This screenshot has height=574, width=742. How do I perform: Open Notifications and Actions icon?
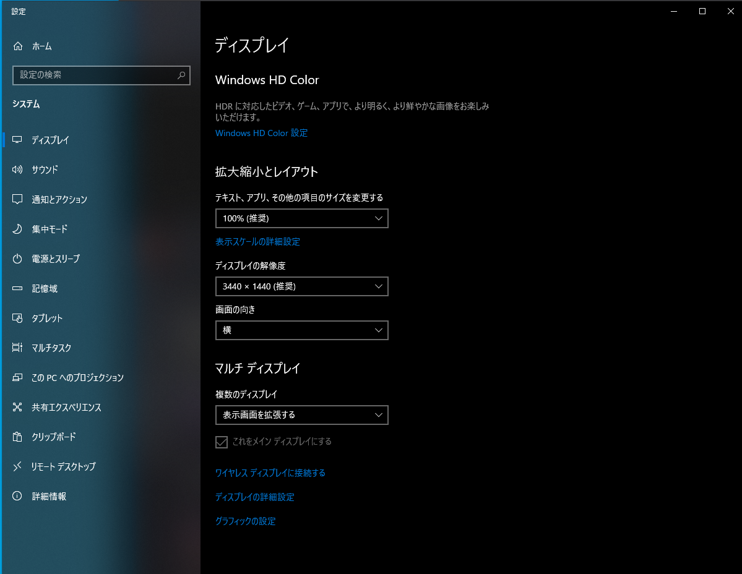click(x=18, y=199)
